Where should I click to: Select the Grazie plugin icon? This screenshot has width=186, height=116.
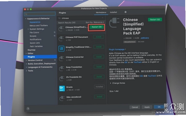(x=62, y=88)
